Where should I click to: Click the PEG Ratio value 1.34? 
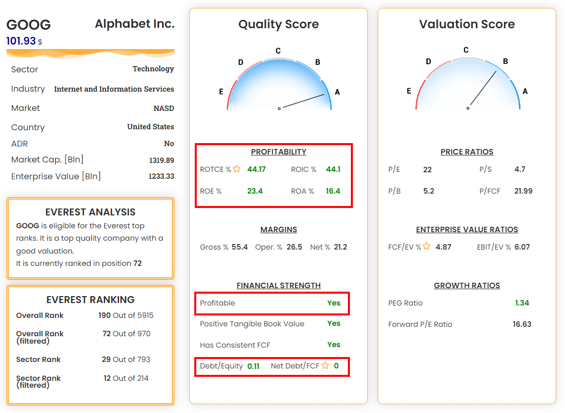pos(522,303)
